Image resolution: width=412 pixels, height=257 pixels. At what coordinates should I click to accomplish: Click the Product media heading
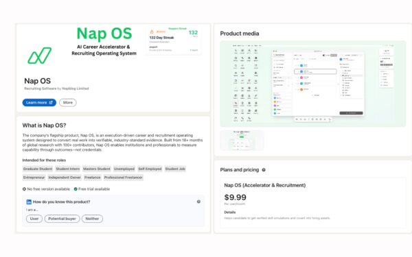point(240,34)
